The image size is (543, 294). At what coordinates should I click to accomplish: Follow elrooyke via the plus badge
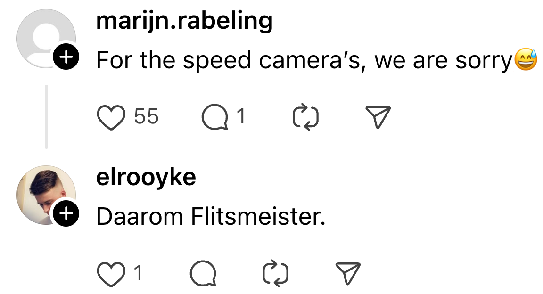66,214
